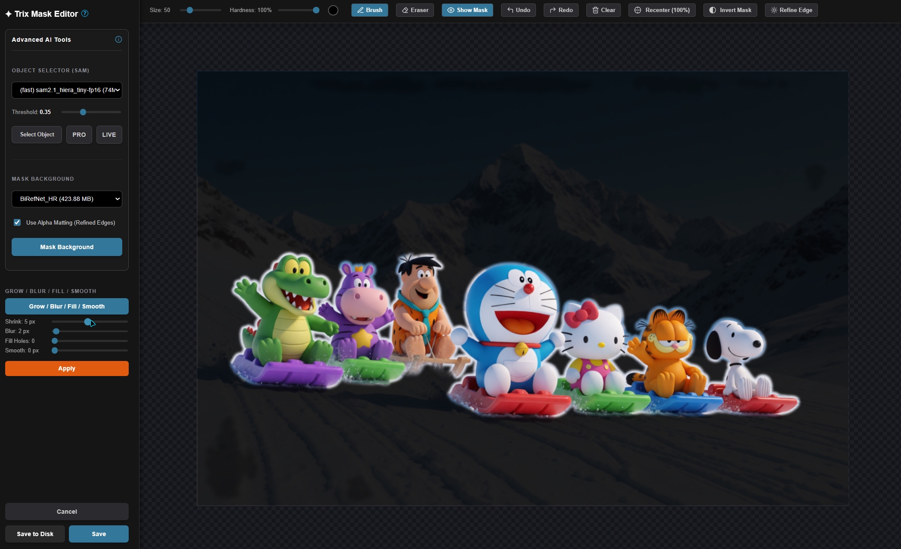Recenter the canvas view at 100%
The image size is (901, 549).
pos(662,10)
